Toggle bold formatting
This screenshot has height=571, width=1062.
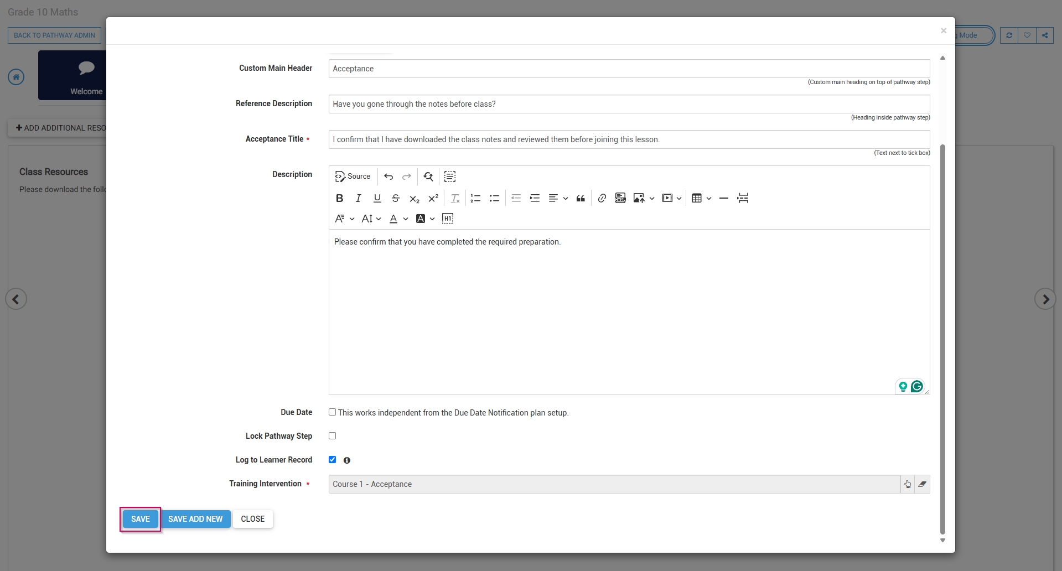(340, 198)
